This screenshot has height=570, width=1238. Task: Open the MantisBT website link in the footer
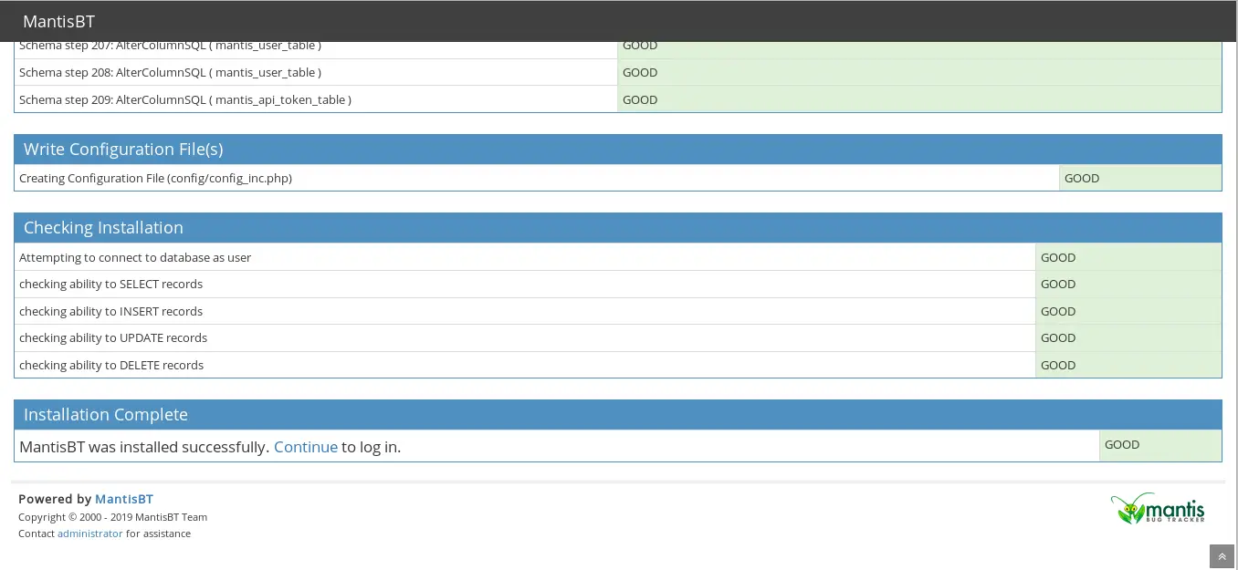coord(123,499)
